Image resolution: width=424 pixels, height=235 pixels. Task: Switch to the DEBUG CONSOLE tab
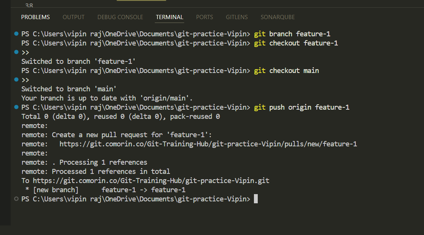tap(120, 17)
